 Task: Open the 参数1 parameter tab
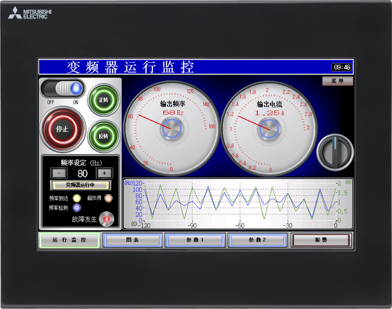tap(194, 240)
